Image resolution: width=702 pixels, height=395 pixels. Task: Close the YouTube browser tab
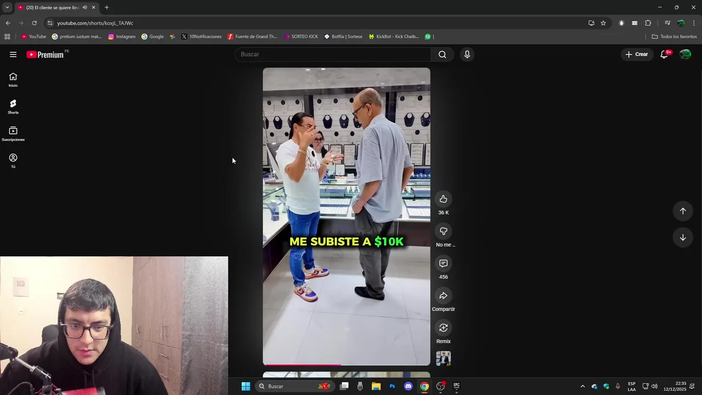pos(93,8)
